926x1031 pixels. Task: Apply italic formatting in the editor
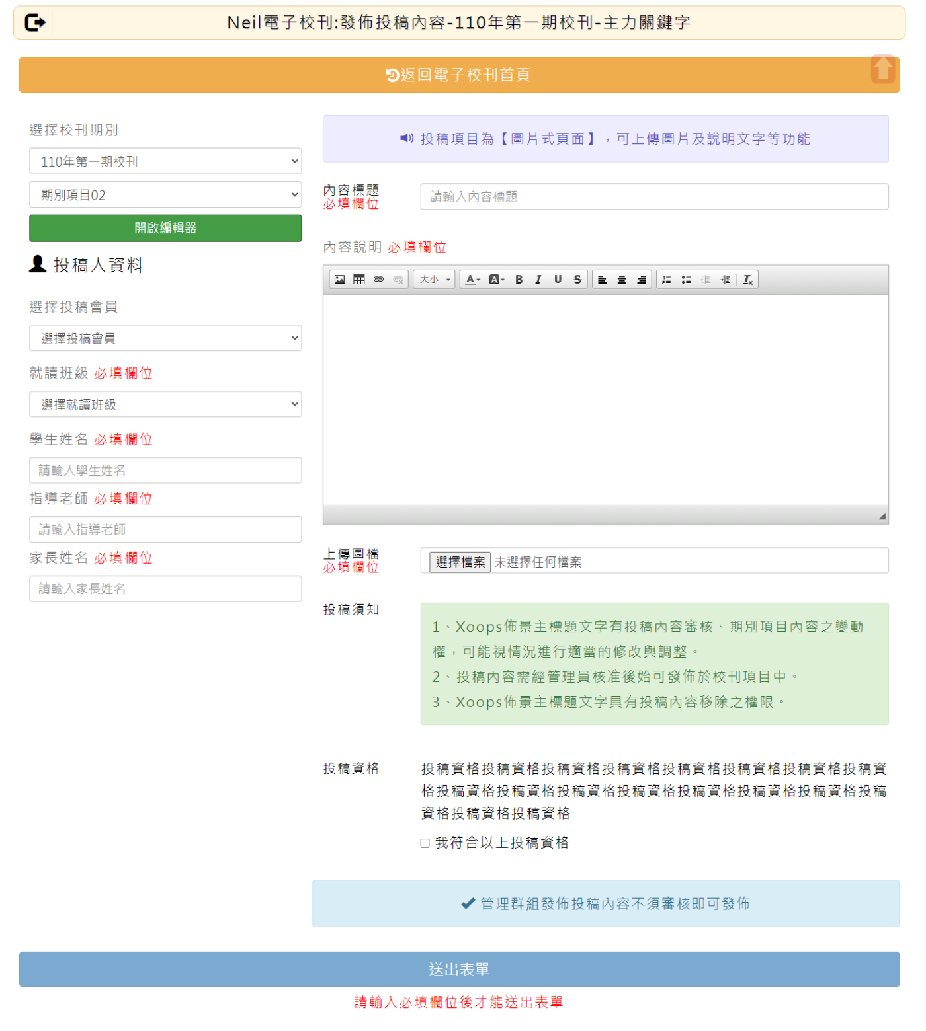538,279
